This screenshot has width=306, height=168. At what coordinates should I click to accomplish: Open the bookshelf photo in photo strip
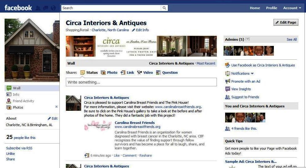pyautogui.click(x=81, y=46)
